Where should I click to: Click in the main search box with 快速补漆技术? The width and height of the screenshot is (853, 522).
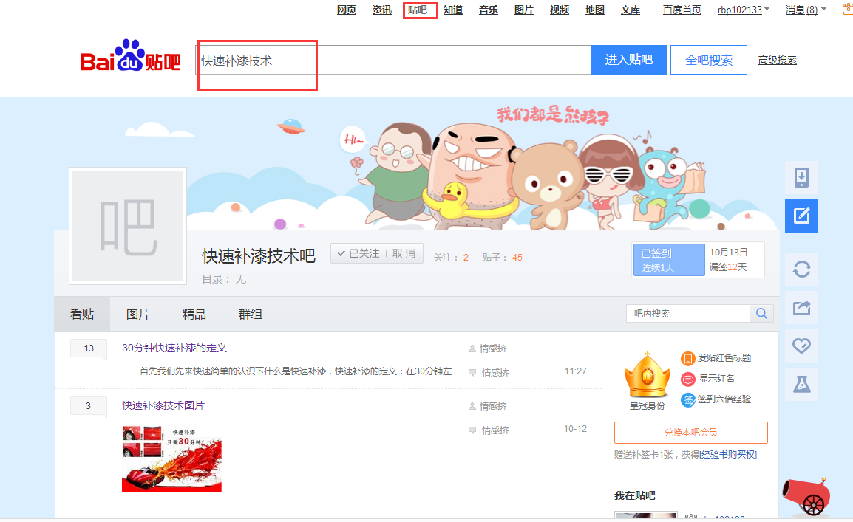[x=392, y=61]
